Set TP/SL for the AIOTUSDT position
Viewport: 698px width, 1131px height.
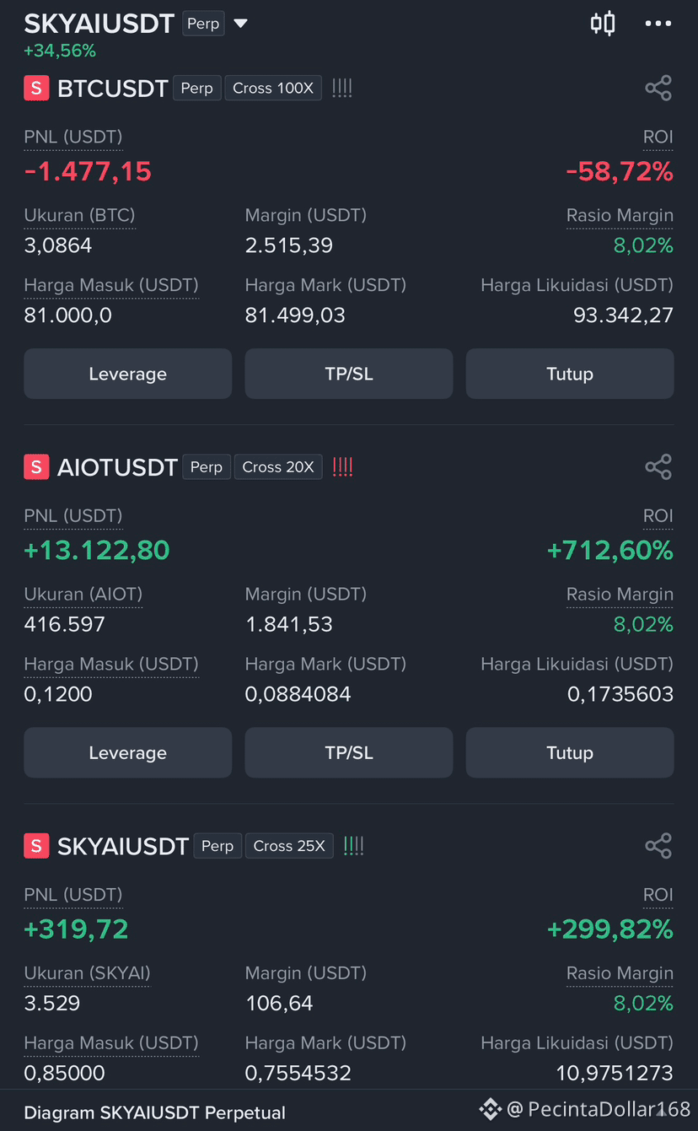349,752
